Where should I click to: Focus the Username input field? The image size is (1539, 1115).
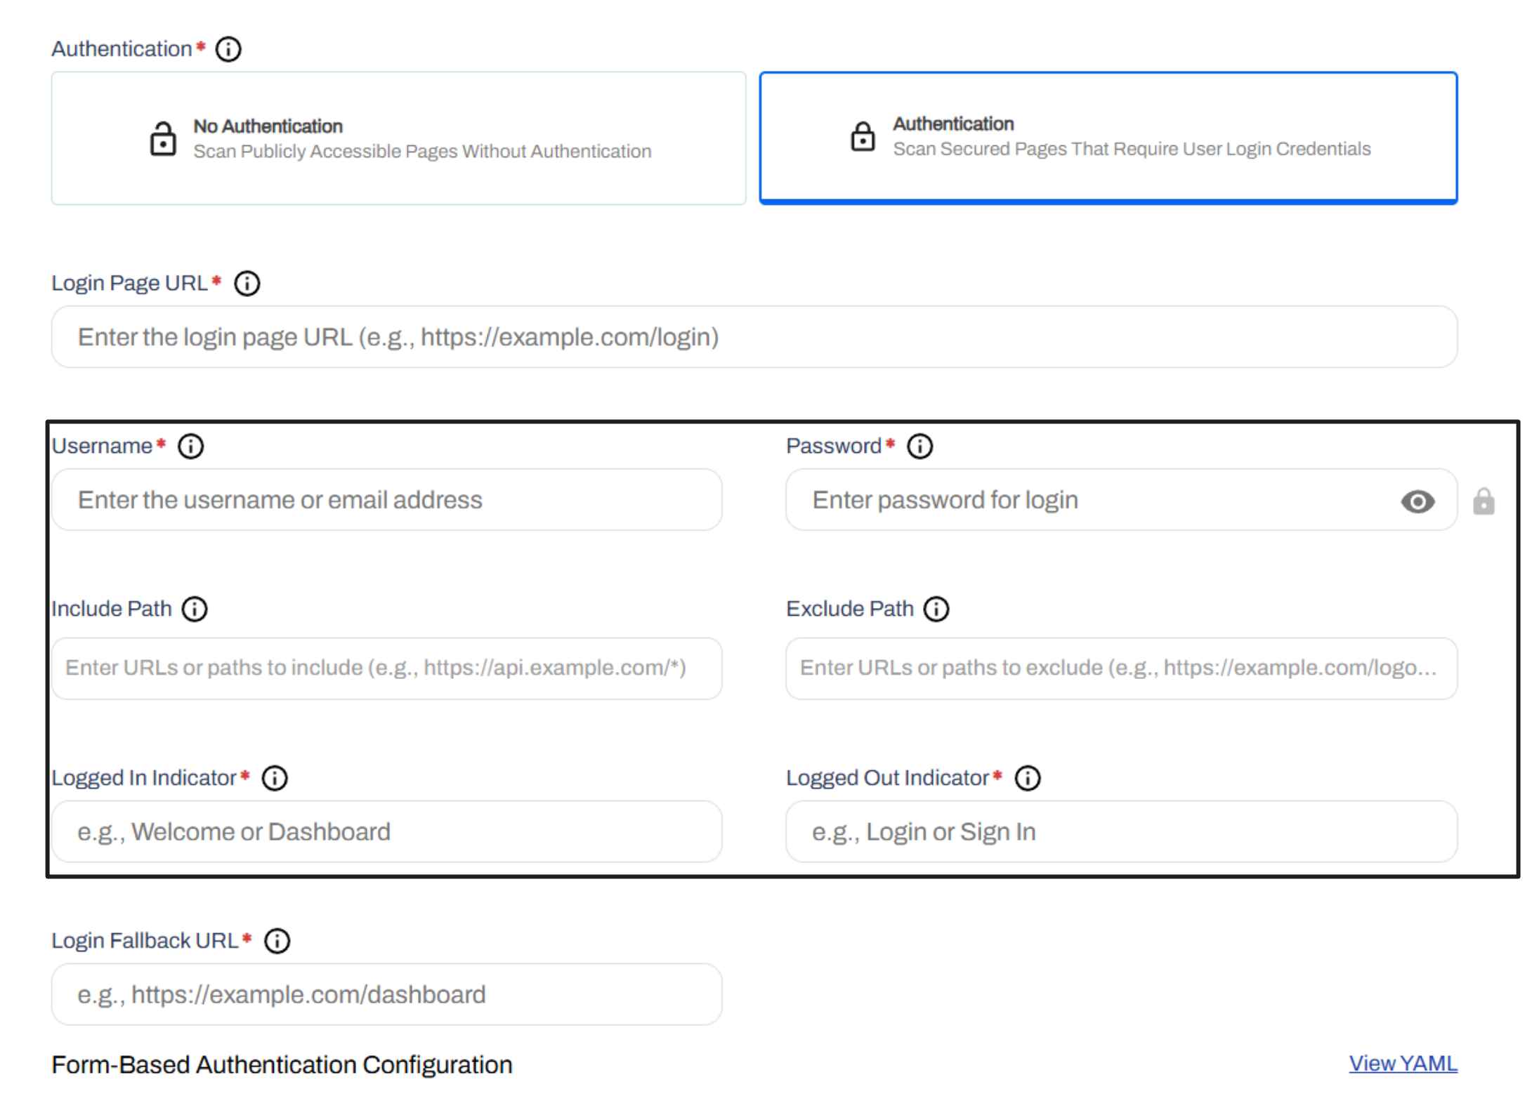click(x=386, y=500)
